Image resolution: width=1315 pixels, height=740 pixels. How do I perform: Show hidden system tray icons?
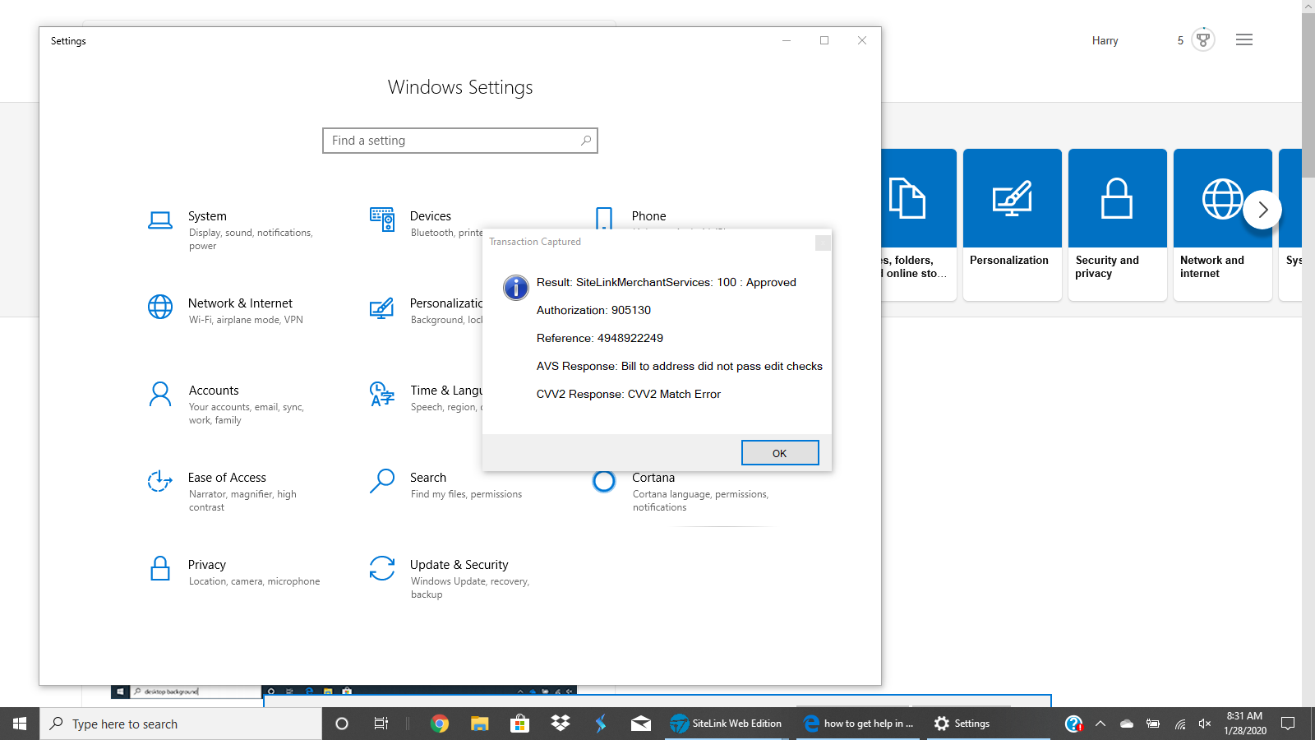tap(1100, 724)
